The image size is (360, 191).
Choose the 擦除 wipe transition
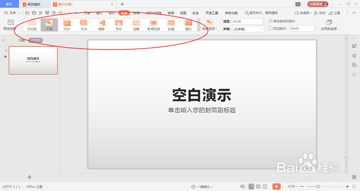point(101,25)
